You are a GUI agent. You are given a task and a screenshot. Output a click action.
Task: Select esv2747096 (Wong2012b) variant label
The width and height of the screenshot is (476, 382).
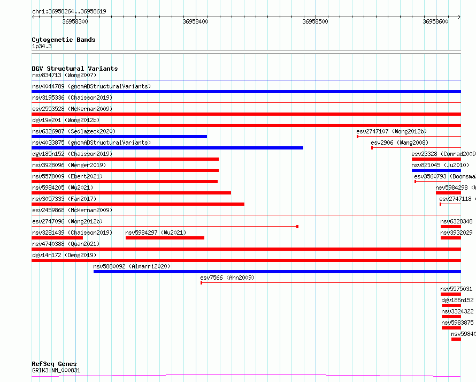click(67, 221)
